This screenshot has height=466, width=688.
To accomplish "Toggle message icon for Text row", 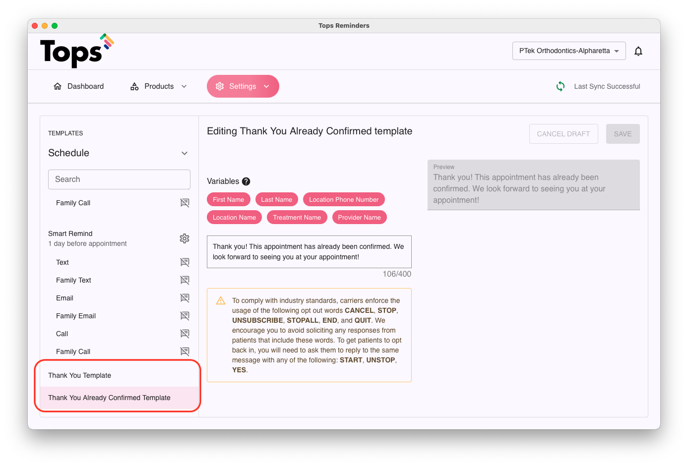I will coord(185,262).
